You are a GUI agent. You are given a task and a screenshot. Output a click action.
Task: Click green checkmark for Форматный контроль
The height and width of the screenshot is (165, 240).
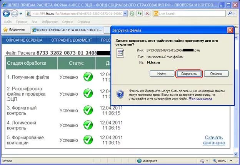coord(88,110)
